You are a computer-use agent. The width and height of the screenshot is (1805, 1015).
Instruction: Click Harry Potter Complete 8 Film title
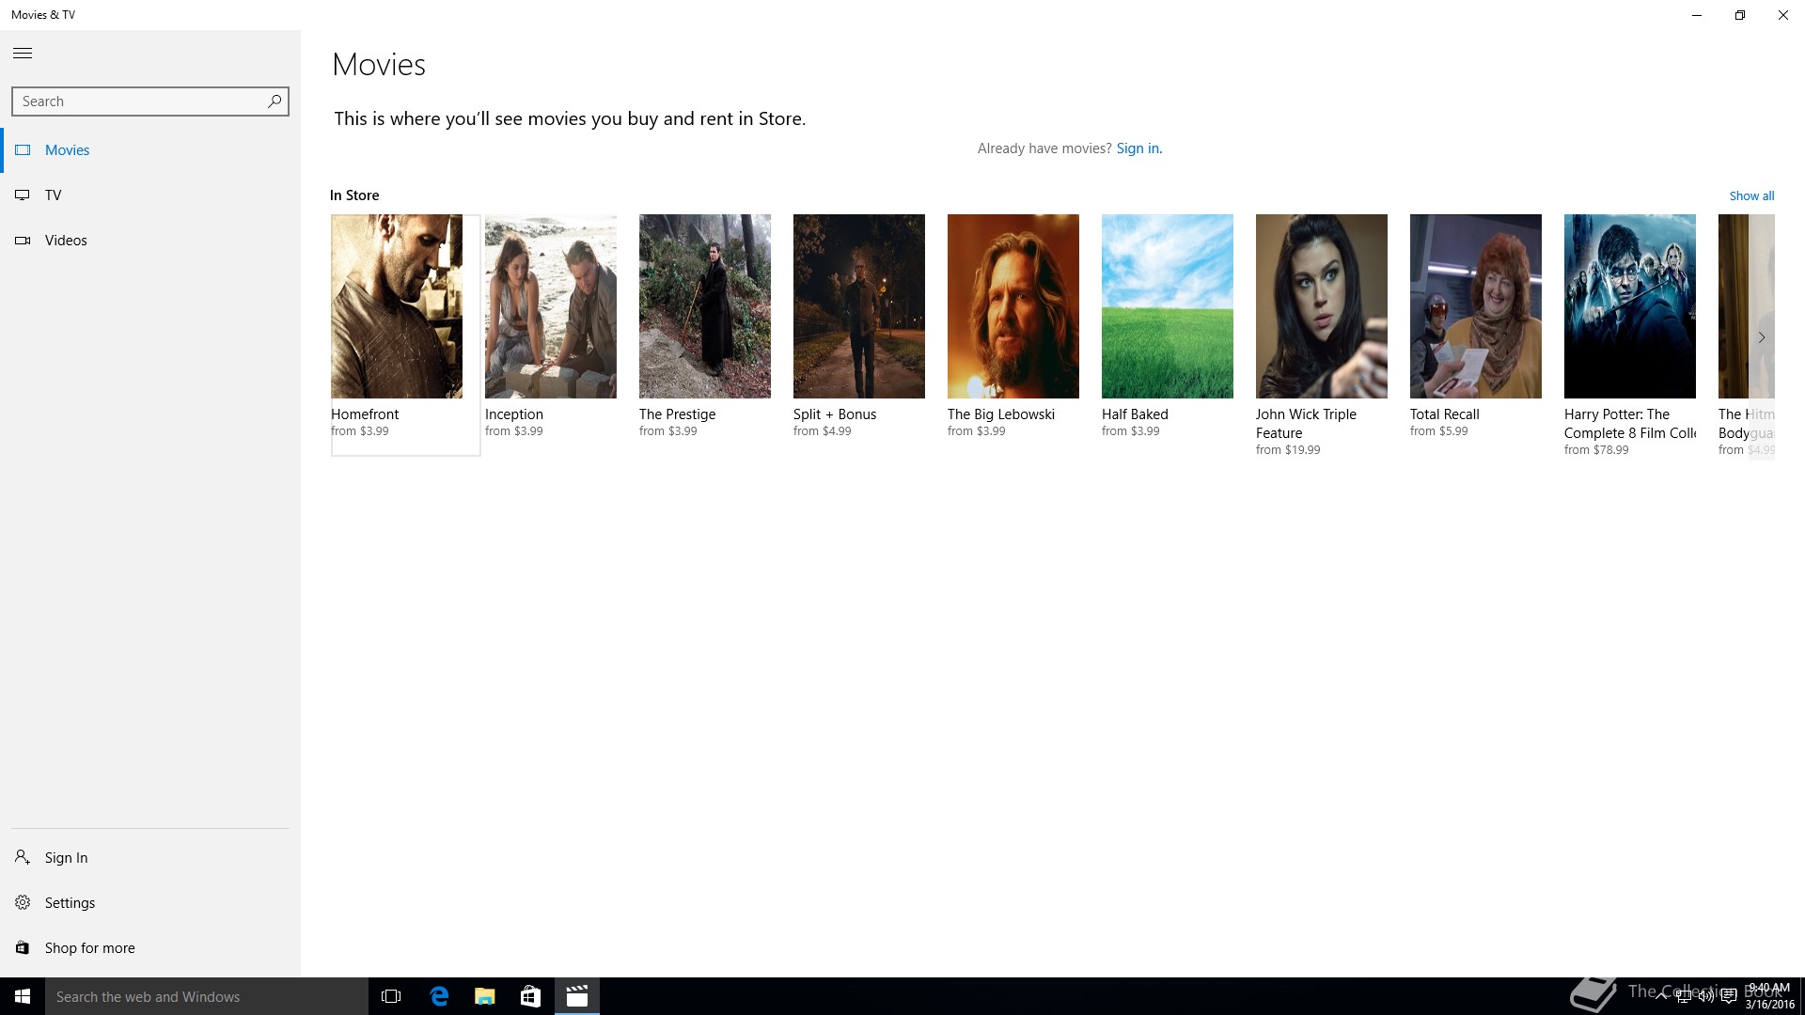[x=1630, y=424]
